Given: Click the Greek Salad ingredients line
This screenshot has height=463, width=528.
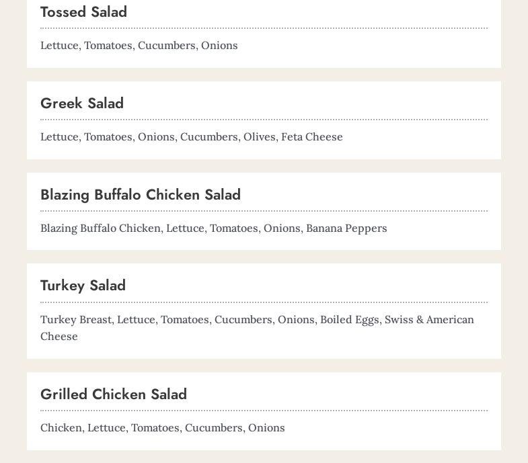Looking at the screenshot, I should click(192, 137).
